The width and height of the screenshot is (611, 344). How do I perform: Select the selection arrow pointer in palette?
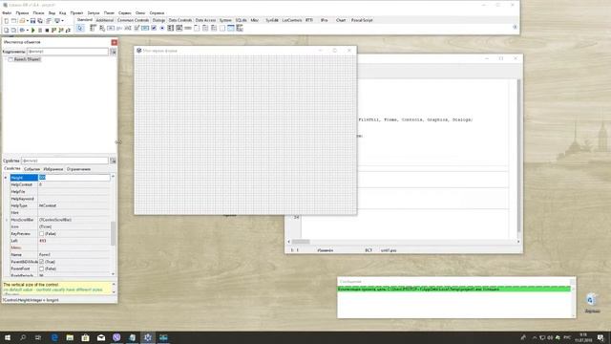(x=80, y=28)
